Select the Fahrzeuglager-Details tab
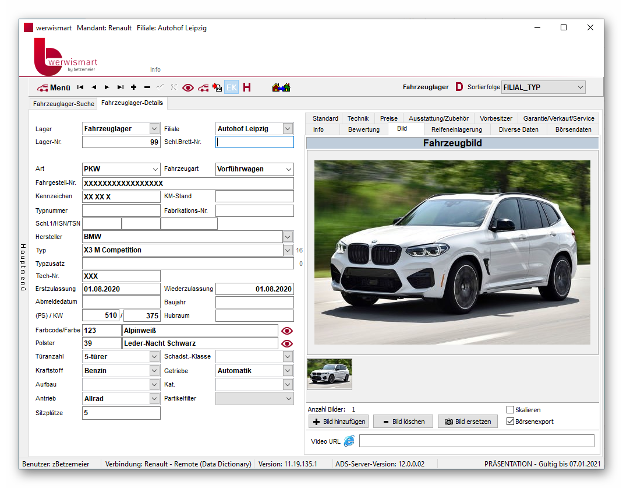This screenshot has height=488, width=623. 132,103
